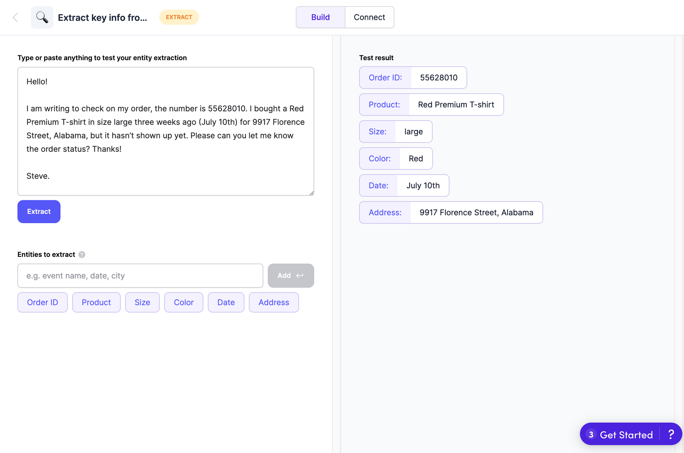The width and height of the screenshot is (684, 453).
Task: Open the floating question mark help button
Action: pos(671,434)
